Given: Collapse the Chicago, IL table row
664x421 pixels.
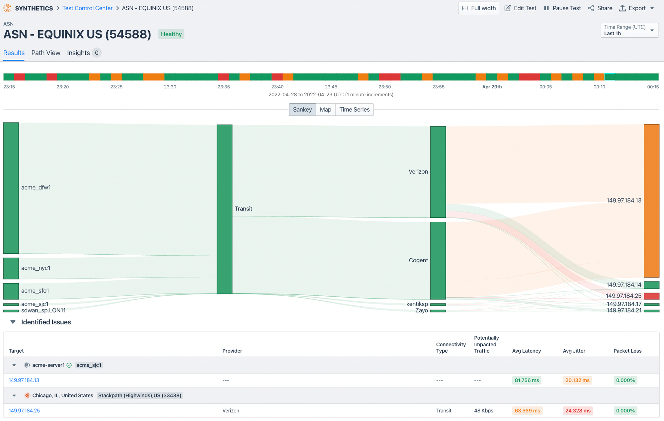Looking at the screenshot, I should [x=14, y=395].
